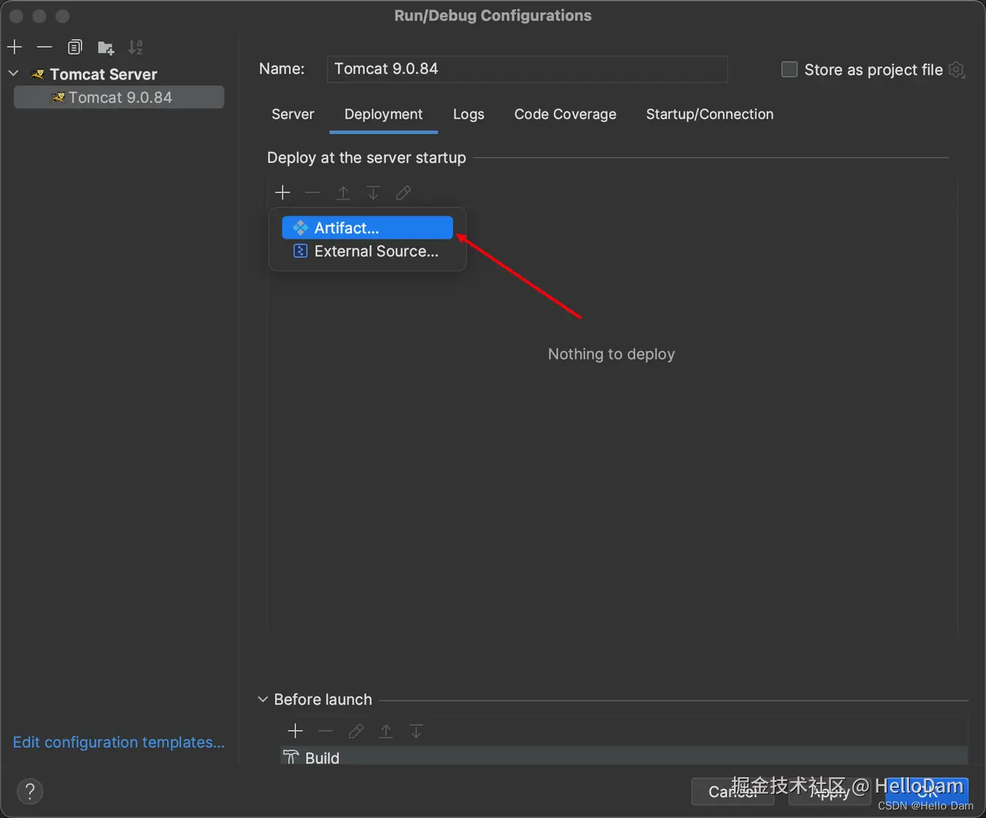
Task: Switch to the Deployment tab
Action: (384, 114)
